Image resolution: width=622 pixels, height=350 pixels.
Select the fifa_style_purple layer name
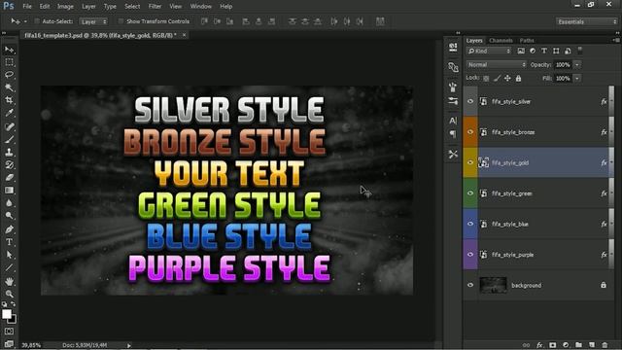[512, 255]
